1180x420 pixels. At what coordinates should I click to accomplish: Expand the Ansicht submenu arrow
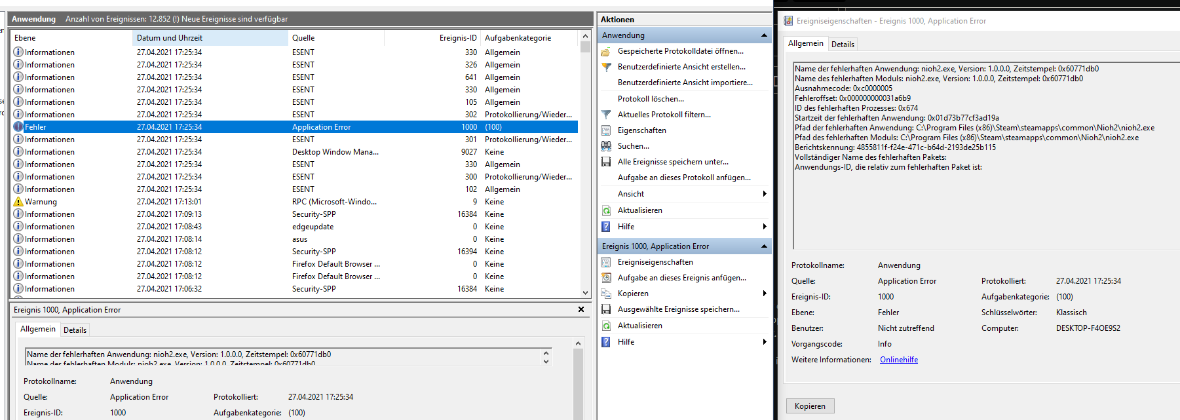[765, 194]
